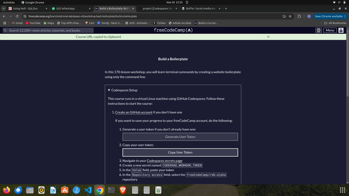Click Google Chrome icon in dock
Viewport: 349px width, 196px height.
[99, 190]
